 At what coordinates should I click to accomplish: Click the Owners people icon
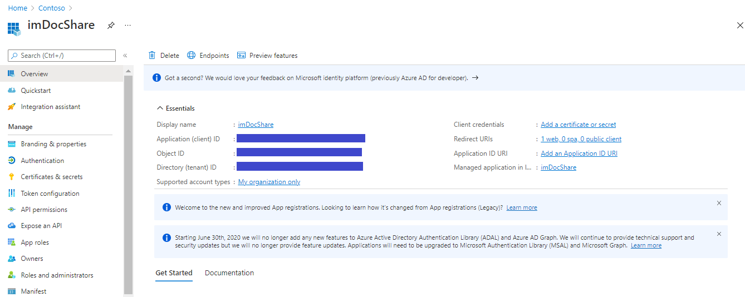click(x=11, y=259)
